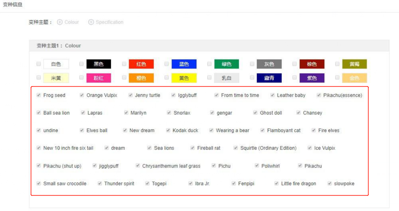Uncheck the Snorlax checkbox

[169, 113]
